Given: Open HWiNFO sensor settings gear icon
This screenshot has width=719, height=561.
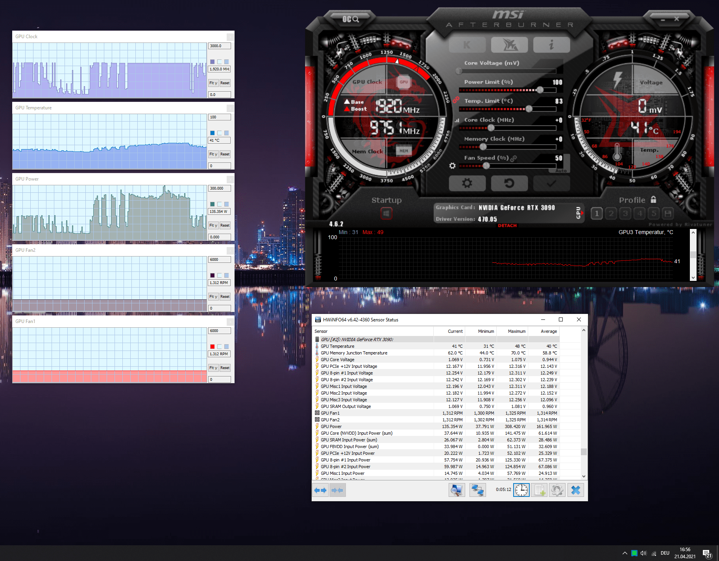Looking at the screenshot, I should pyautogui.click(x=557, y=490).
